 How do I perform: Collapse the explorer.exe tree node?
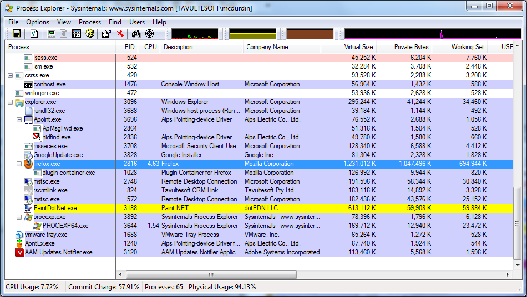pos(11,102)
